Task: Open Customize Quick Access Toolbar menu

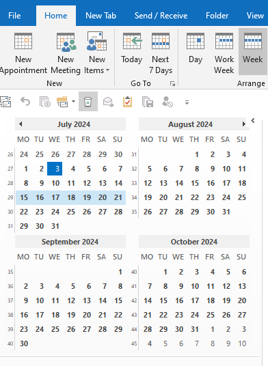Action: (x=187, y=102)
